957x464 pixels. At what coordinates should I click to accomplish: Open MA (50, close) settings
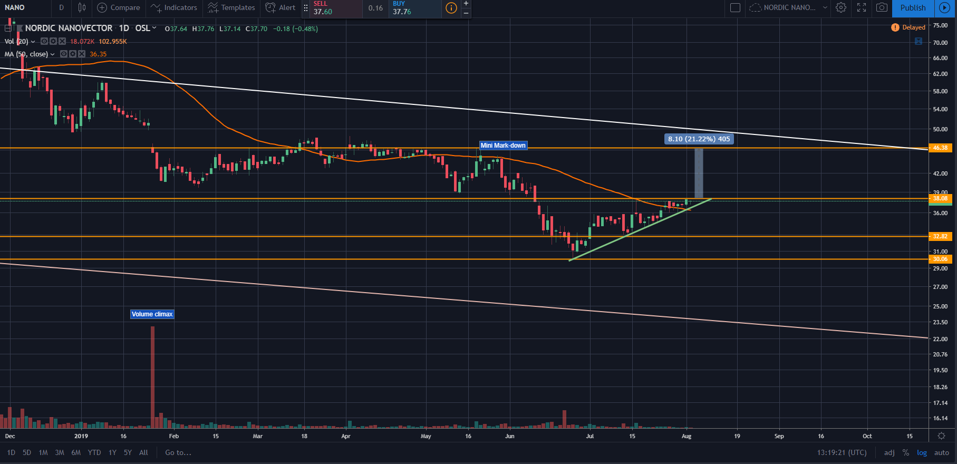click(x=72, y=54)
